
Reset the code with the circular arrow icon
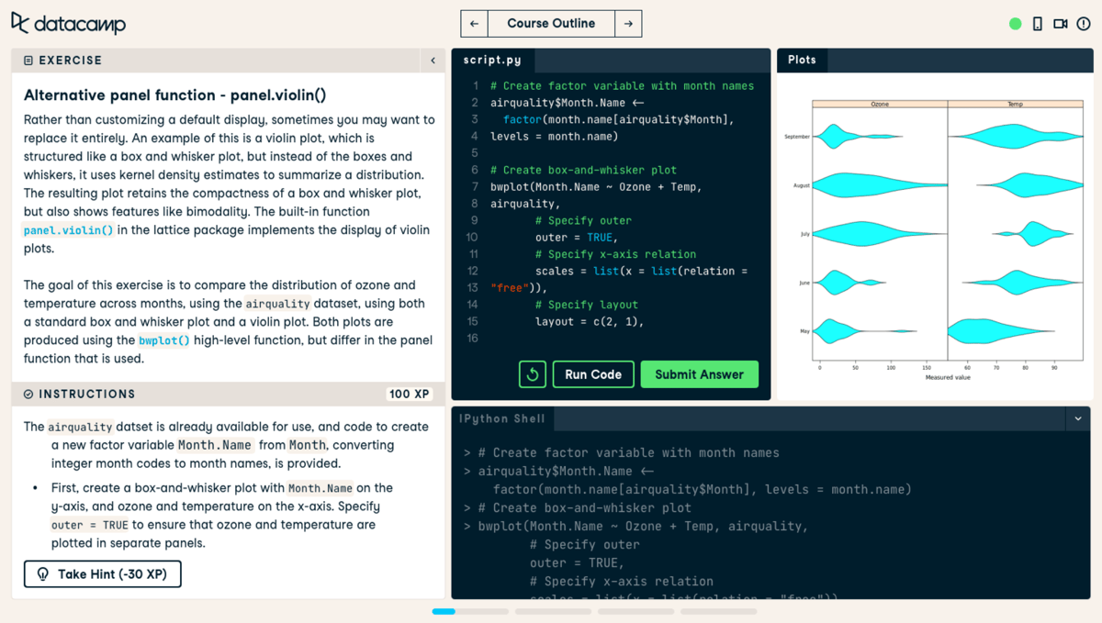click(532, 373)
